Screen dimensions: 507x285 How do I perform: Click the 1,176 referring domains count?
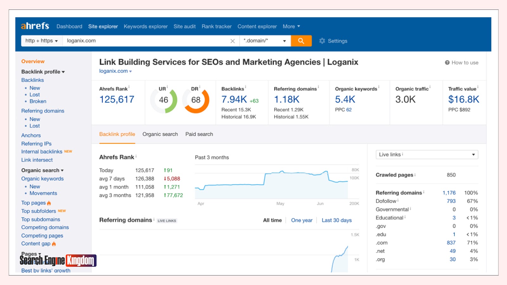tap(449, 193)
